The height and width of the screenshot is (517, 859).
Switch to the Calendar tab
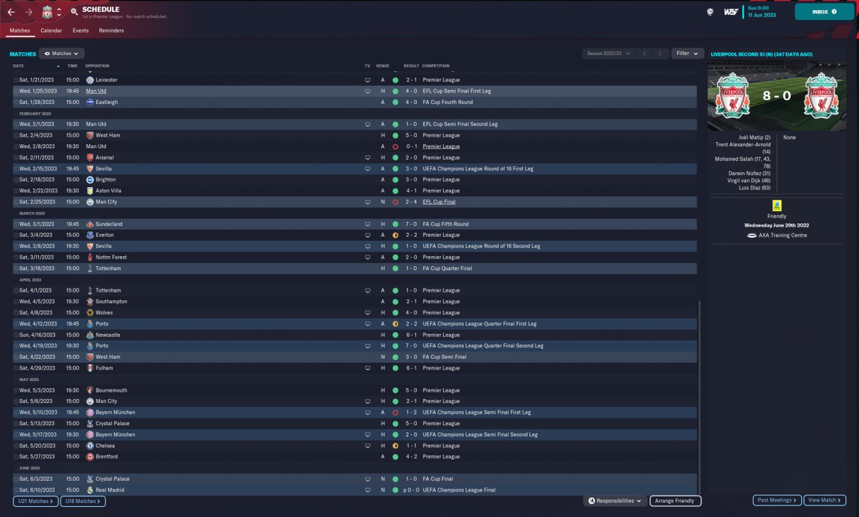51,31
